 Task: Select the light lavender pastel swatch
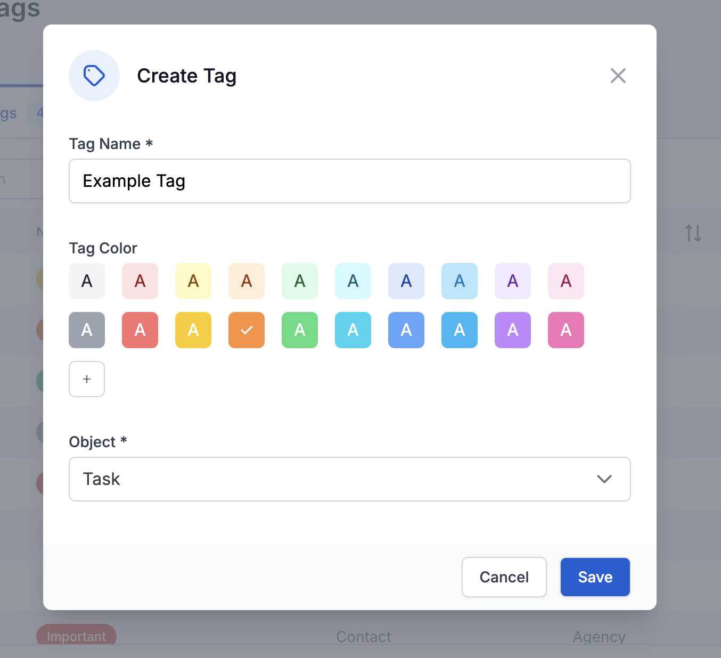point(513,281)
